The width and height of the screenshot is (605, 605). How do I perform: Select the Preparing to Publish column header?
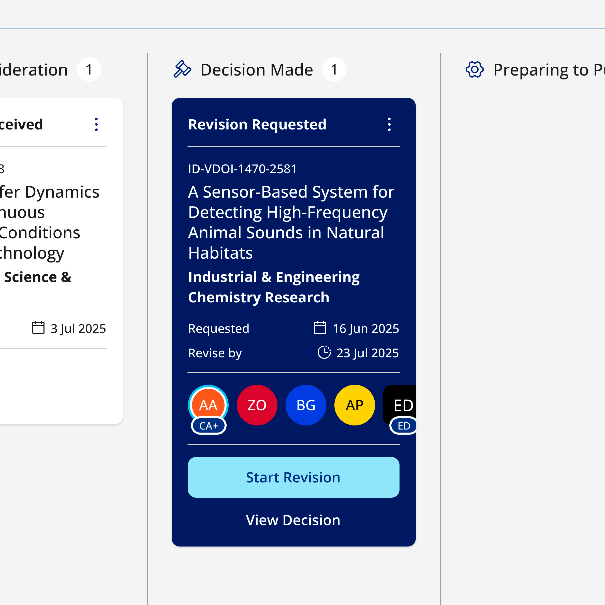point(548,69)
